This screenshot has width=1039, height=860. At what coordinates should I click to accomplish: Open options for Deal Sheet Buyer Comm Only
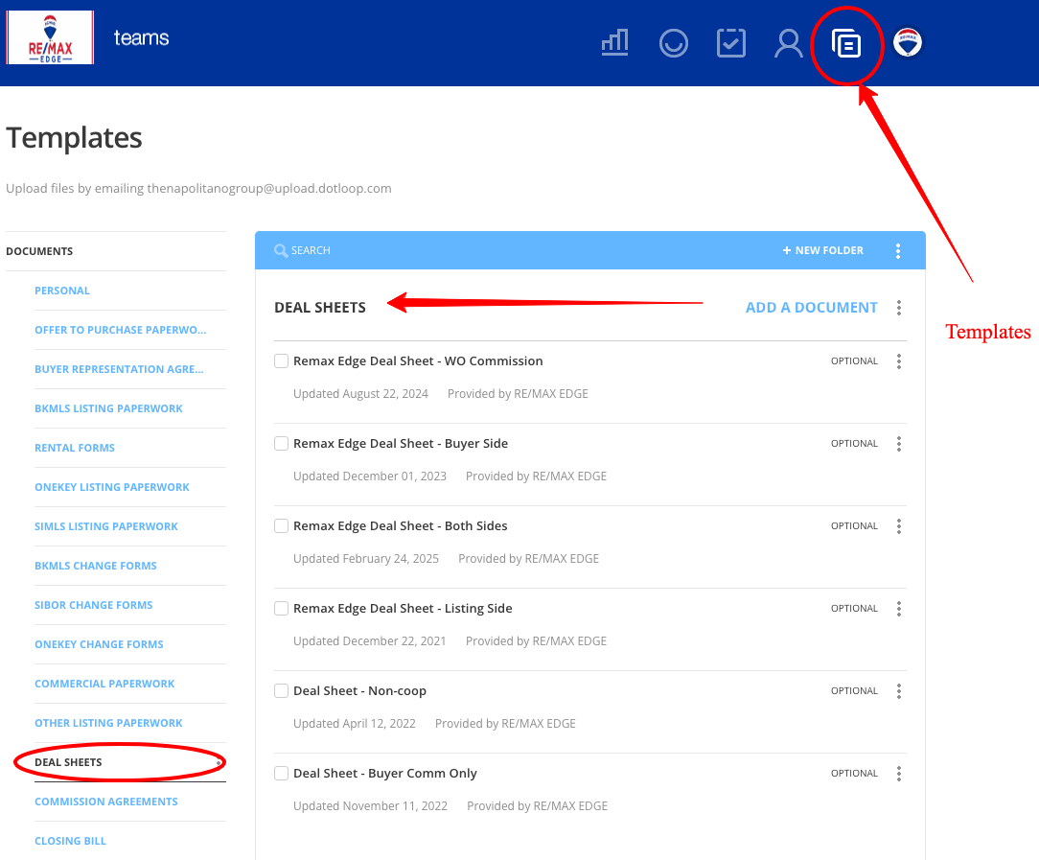(x=898, y=773)
